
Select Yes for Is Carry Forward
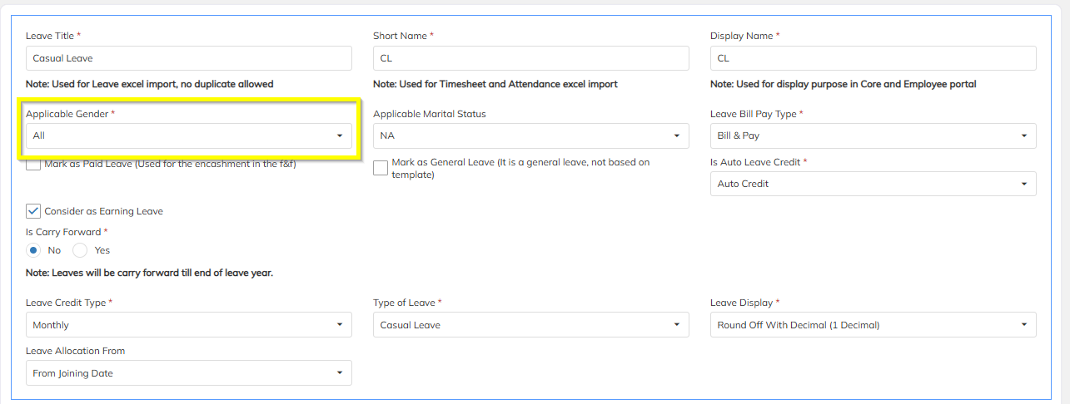(x=80, y=250)
